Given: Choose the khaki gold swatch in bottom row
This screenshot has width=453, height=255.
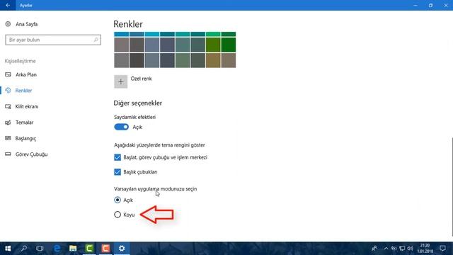Looking at the screenshot, I should click(213, 60).
